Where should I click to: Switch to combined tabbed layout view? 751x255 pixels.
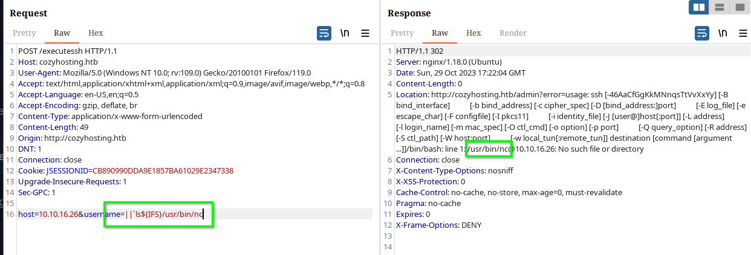[x=739, y=7]
